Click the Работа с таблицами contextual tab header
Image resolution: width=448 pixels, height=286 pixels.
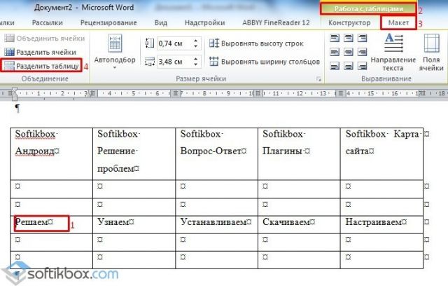coord(368,9)
